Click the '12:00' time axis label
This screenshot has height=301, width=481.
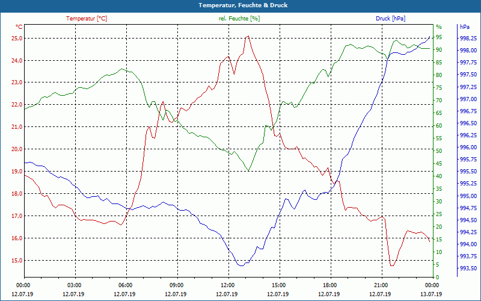click(x=227, y=285)
